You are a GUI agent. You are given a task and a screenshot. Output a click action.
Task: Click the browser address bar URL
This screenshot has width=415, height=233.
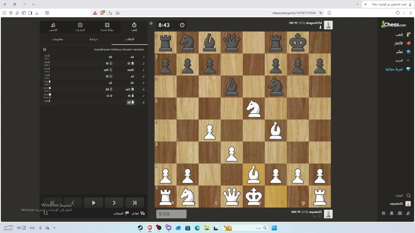(x=294, y=13)
